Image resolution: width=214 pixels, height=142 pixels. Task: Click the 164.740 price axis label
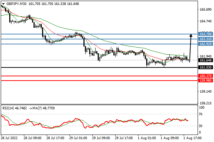pos(205,21)
